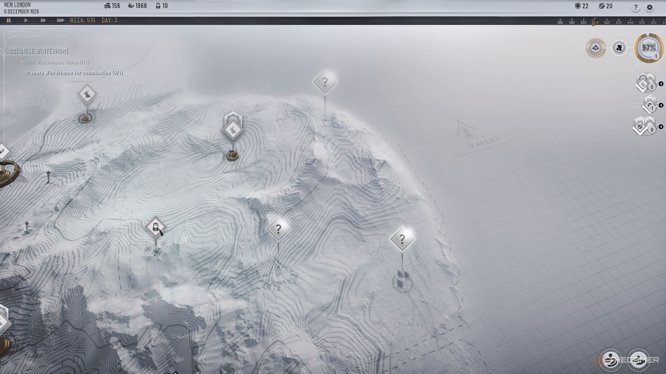
Task: Click the prefabs icon showing 1968
Action: point(131,6)
